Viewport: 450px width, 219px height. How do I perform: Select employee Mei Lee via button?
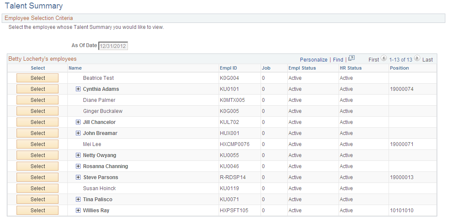(x=38, y=144)
